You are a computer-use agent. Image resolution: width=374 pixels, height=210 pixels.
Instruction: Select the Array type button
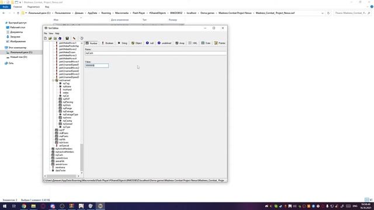[x=180, y=43]
